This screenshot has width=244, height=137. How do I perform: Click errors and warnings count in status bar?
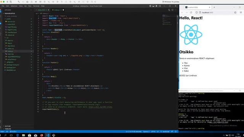[x=13, y=132]
